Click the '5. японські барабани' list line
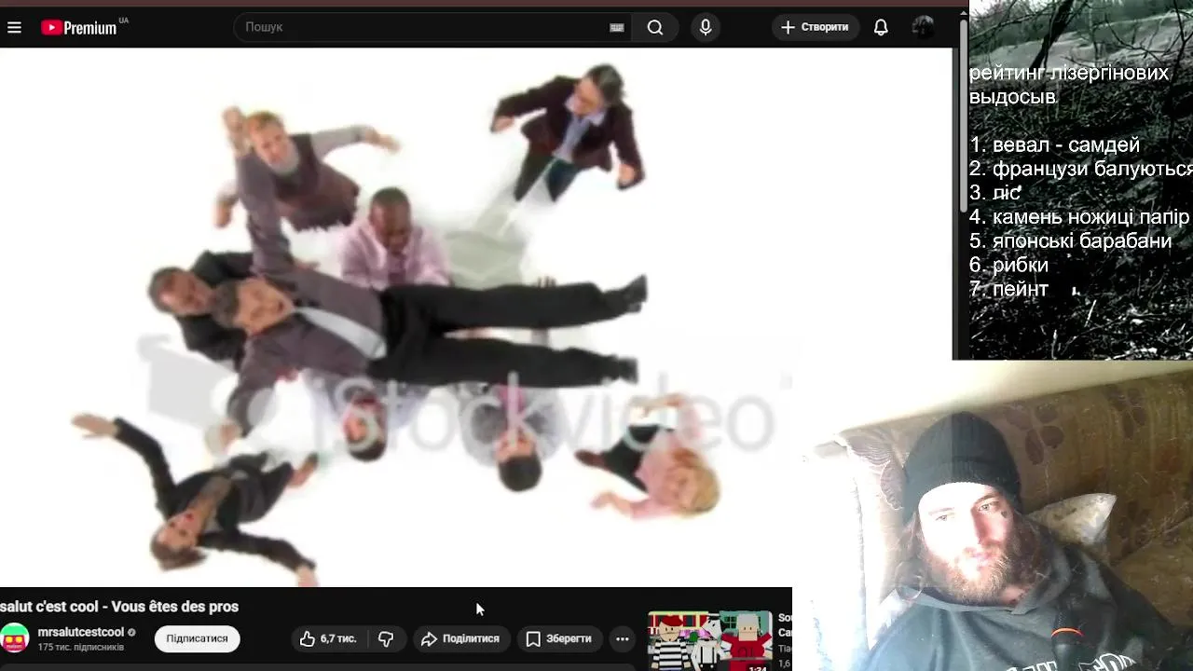Image resolution: width=1193 pixels, height=671 pixels. [1071, 241]
